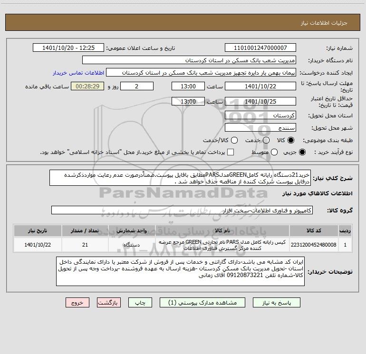Screen dimensions: 366x354
Task: Open the اطلاعات تماس خریدار link
Action: tap(78, 73)
